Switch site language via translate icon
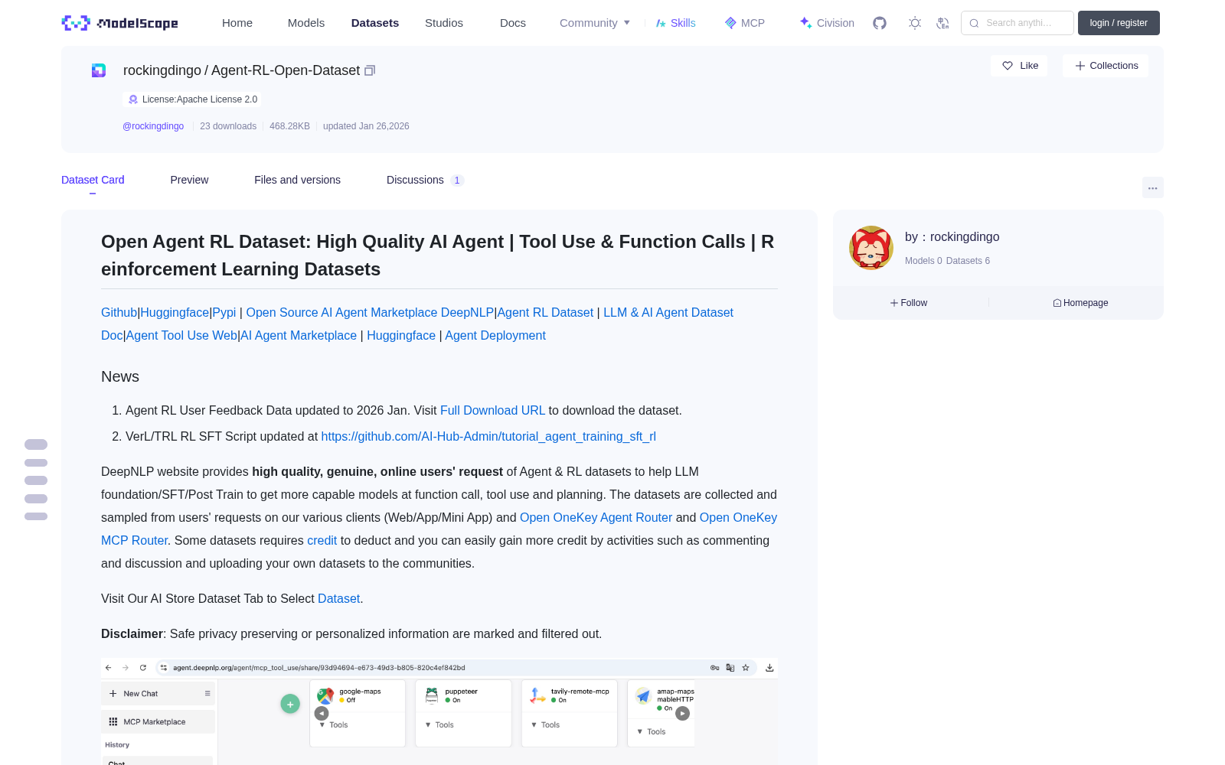 (942, 23)
